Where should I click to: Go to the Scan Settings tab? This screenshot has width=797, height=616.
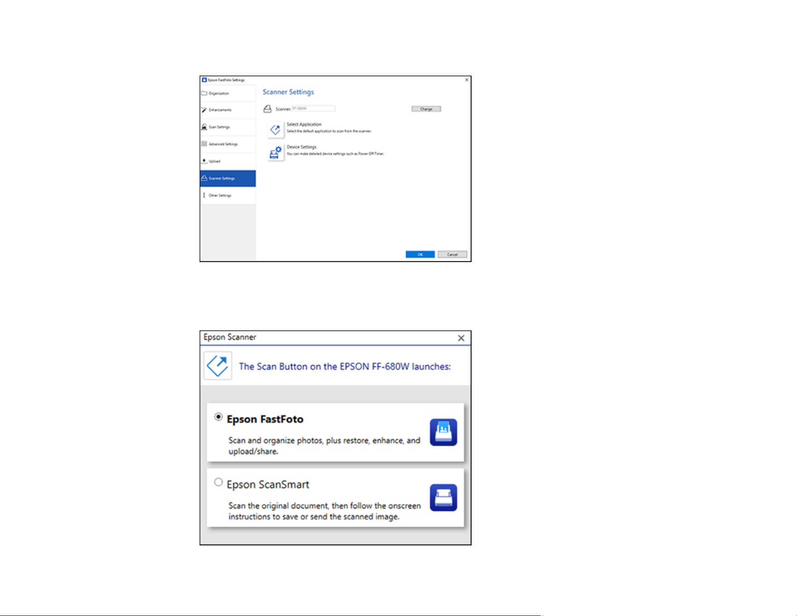click(x=228, y=127)
